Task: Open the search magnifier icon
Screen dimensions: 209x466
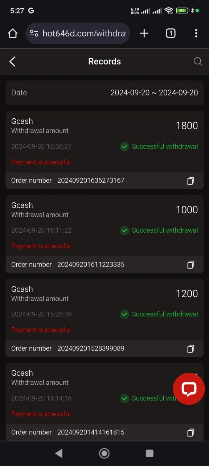Action: (x=198, y=62)
